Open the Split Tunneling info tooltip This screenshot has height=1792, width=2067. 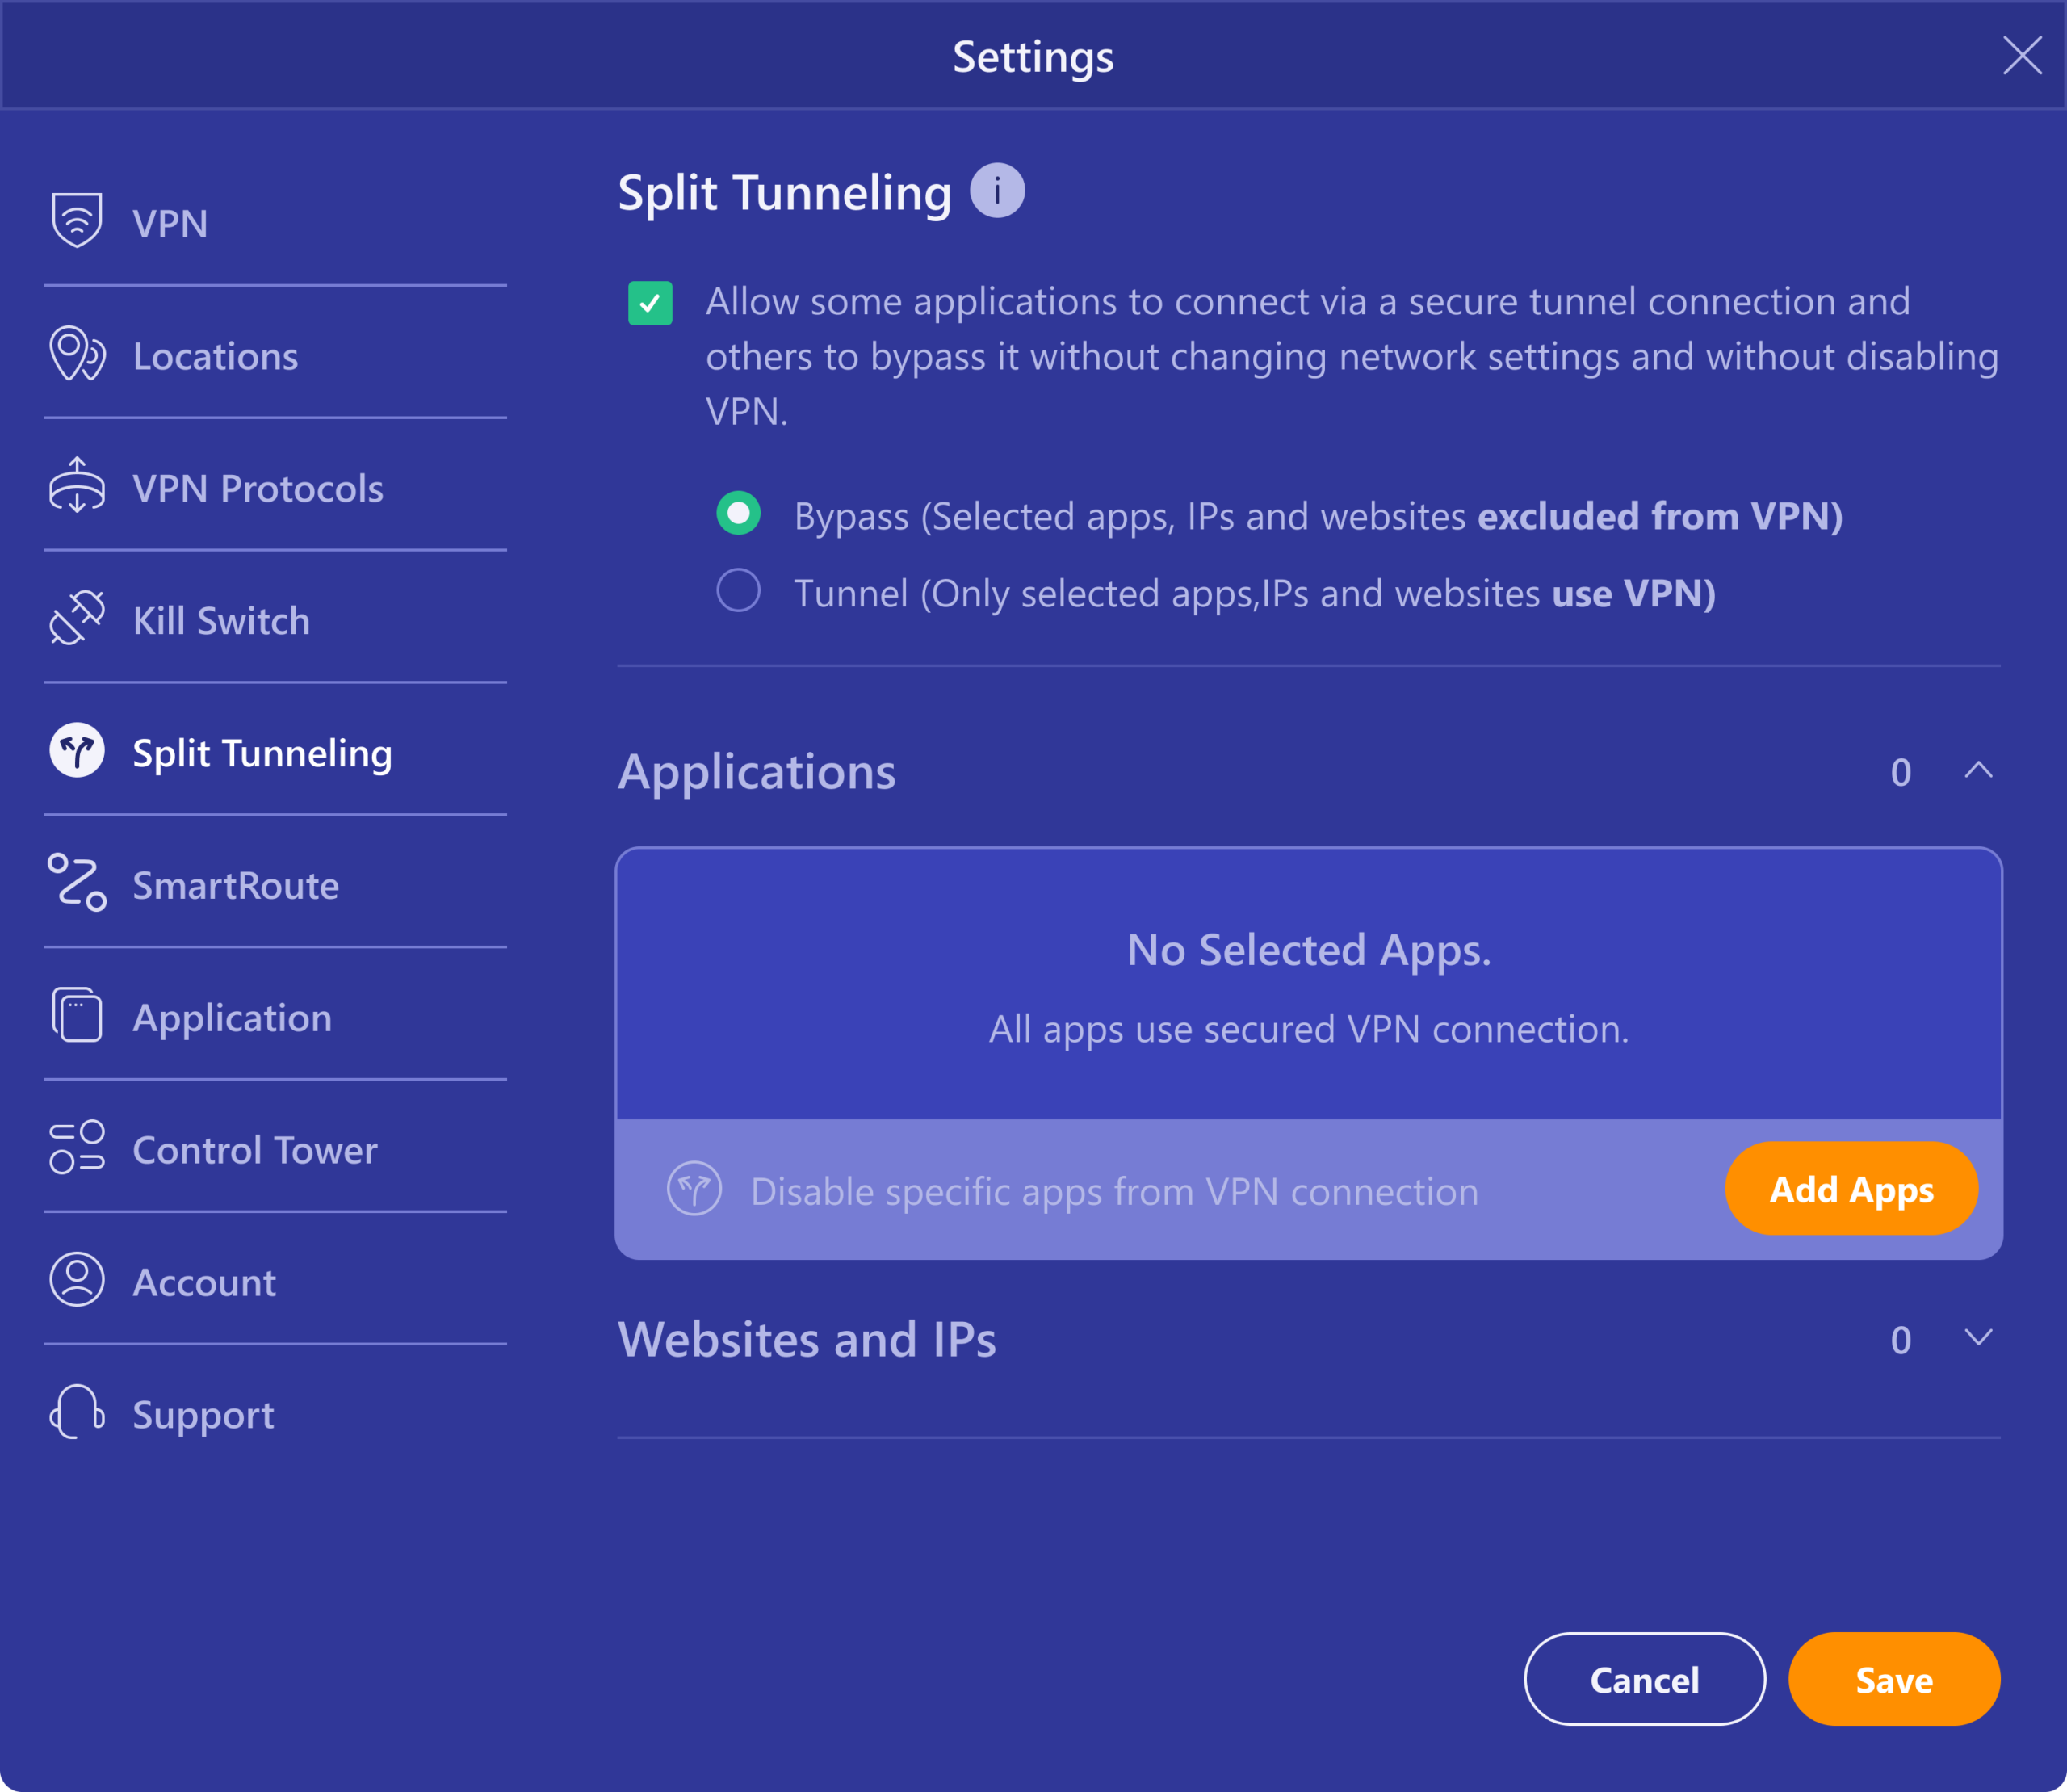point(997,188)
